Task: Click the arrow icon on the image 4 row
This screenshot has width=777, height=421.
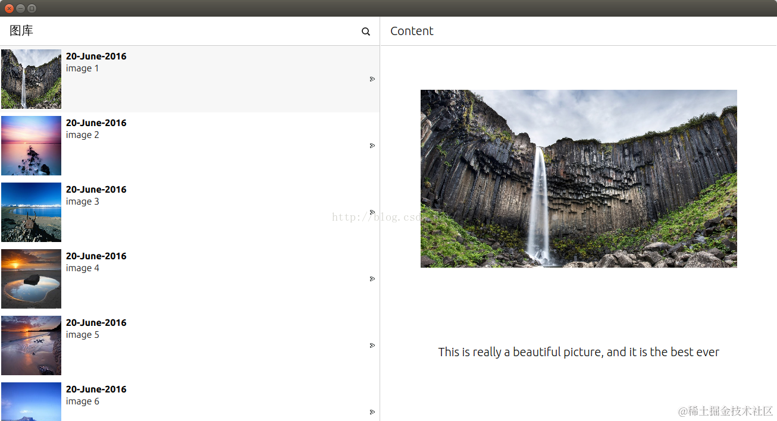Action: [372, 279]
